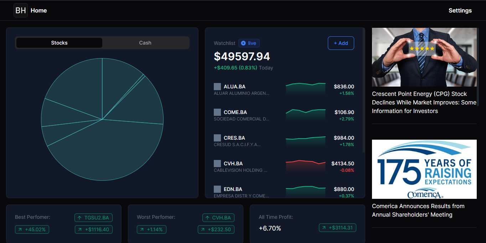The image size is (486, 243).
Task: Open the EDN.BA ticker name
Action: pyautogui.click(x=233, y=189)
